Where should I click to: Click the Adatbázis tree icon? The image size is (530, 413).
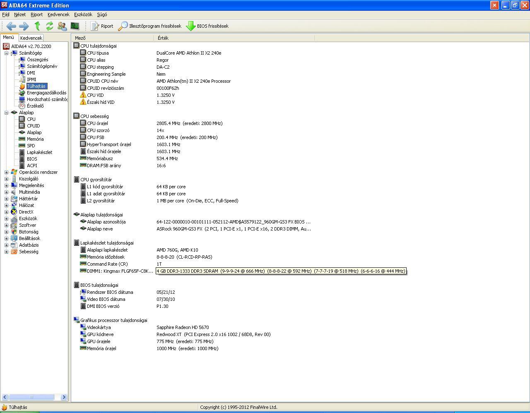[14, 245]
